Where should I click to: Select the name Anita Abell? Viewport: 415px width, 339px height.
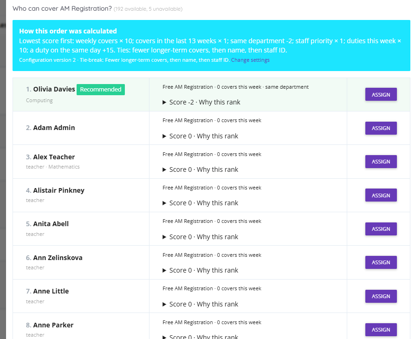point(51,224)
